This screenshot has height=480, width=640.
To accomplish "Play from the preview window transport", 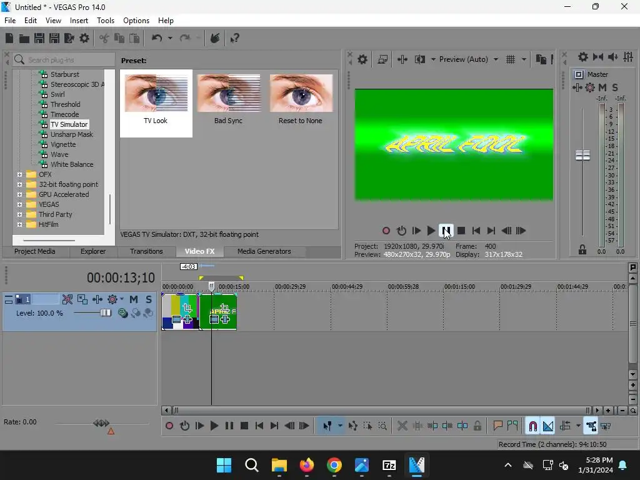I will point(431,231).
